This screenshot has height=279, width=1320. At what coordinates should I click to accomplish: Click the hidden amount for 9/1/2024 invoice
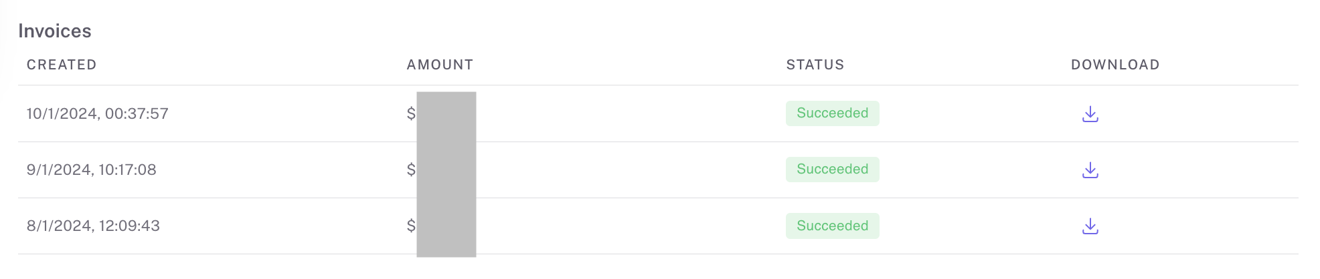(x=446, y=170)
